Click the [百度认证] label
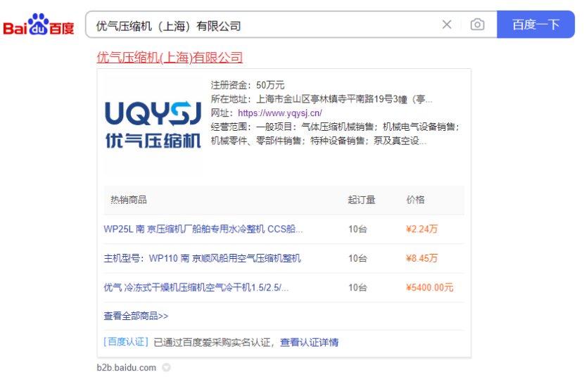 (x=126, y=342)
